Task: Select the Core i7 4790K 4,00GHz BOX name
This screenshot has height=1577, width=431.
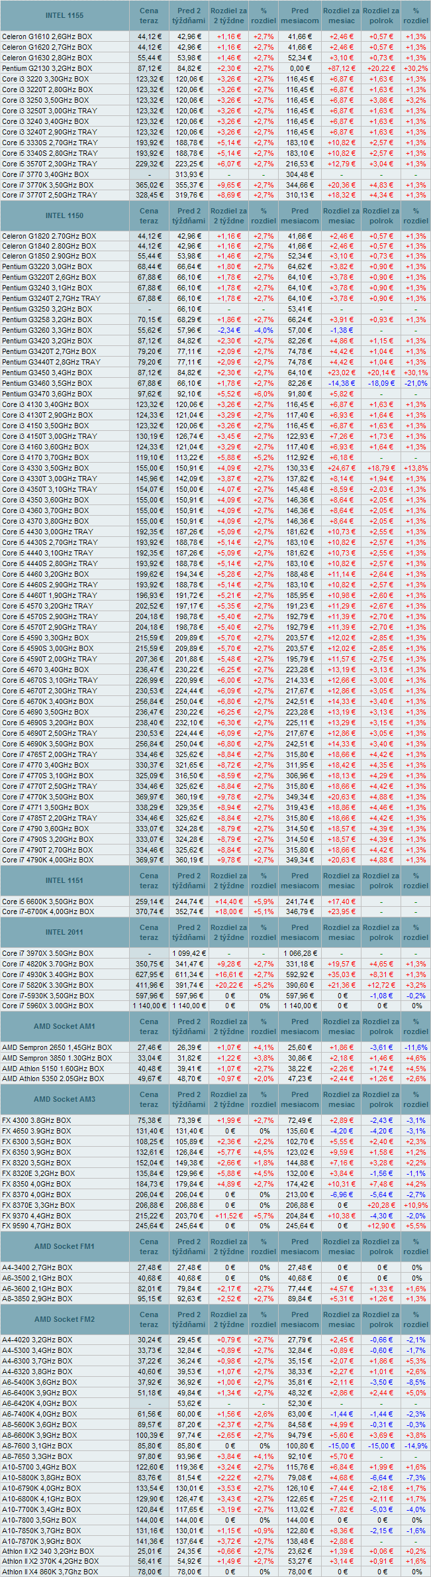Action: (48, 860)
